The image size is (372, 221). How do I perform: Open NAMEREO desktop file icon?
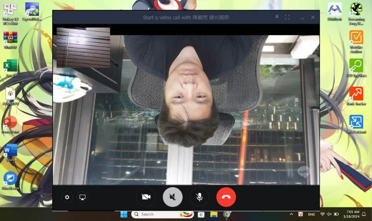click(10, 96)
